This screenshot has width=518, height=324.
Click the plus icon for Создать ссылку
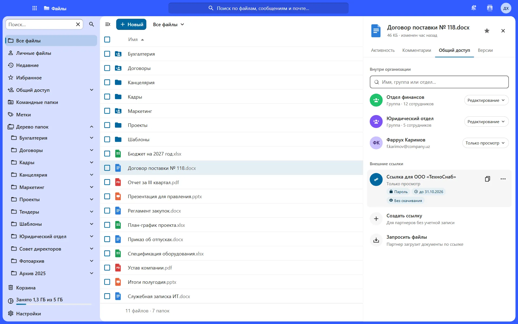click(376, 219)
